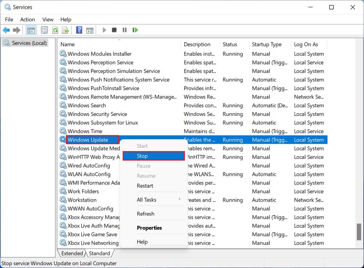Sort by the Name column header

coord(119,44)
